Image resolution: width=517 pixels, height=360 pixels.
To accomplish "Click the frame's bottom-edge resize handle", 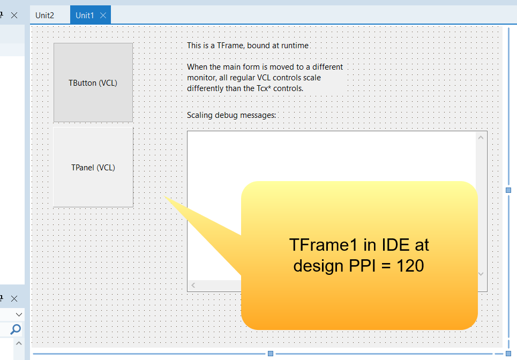I will click(x=271, y=354).
